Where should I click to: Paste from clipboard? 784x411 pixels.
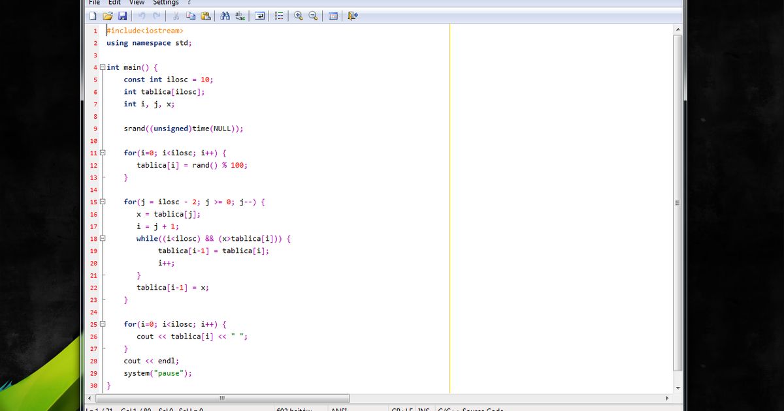coord(205,16)
